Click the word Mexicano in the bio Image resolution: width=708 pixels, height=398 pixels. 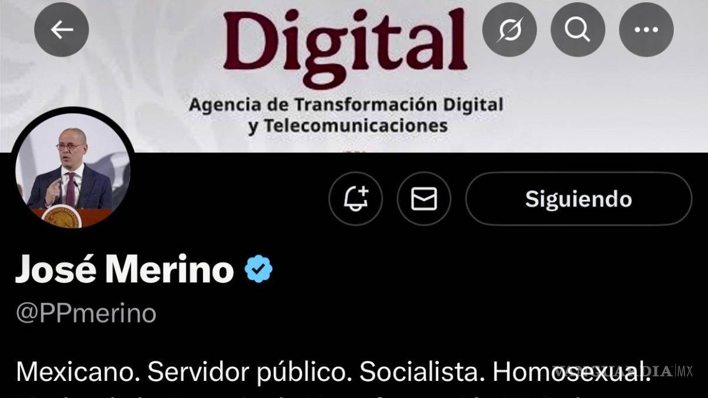coord(77,372)
